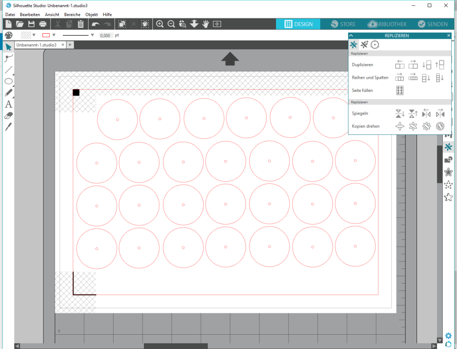Click the line thickness input field
The width and height of the screenshot is (457, 349).
106,35
